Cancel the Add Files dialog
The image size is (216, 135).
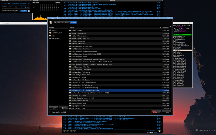click(x=156, y=112)
